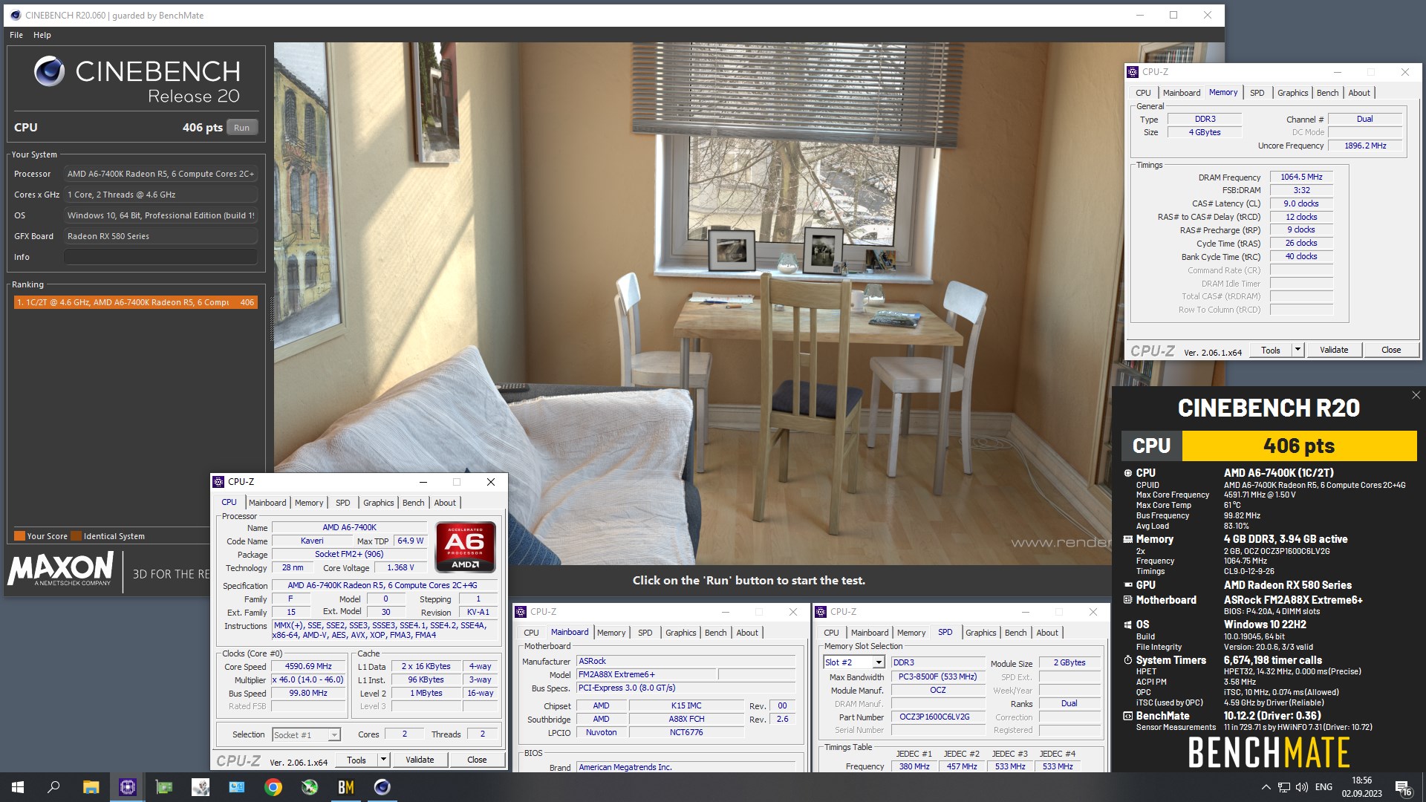Click the Motherboard icon in BenchMate panel
This screenshot has height=802, width=1426.
(x=1128, y=600)
